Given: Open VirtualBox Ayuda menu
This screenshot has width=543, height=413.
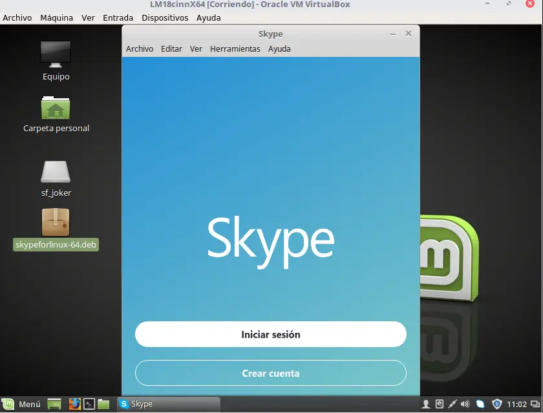Looking at the screenshot, I should click(x=208, y=17).
